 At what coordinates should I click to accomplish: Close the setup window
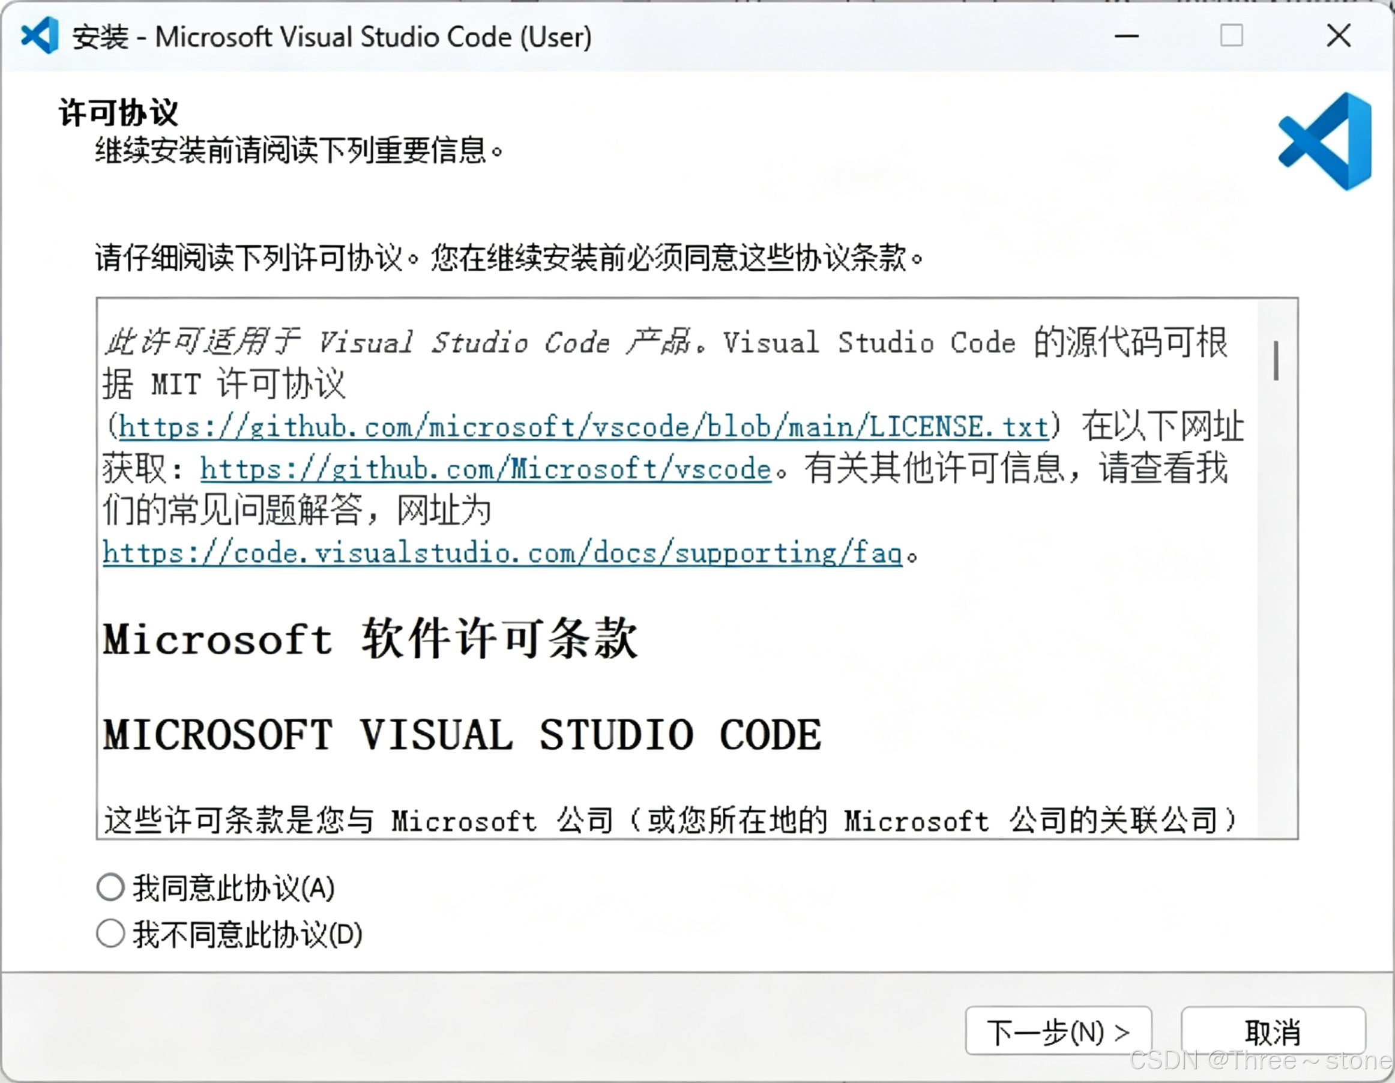click(x=1338, y=36)
